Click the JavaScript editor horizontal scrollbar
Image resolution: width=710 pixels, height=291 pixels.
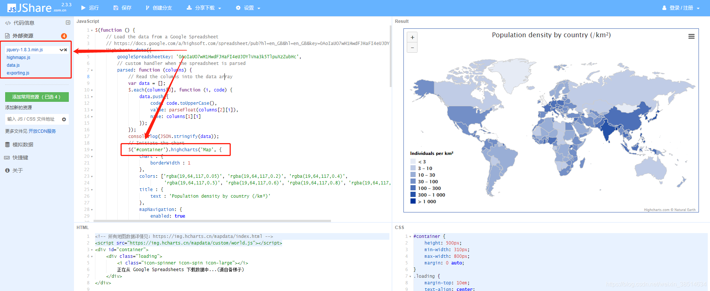212,221
